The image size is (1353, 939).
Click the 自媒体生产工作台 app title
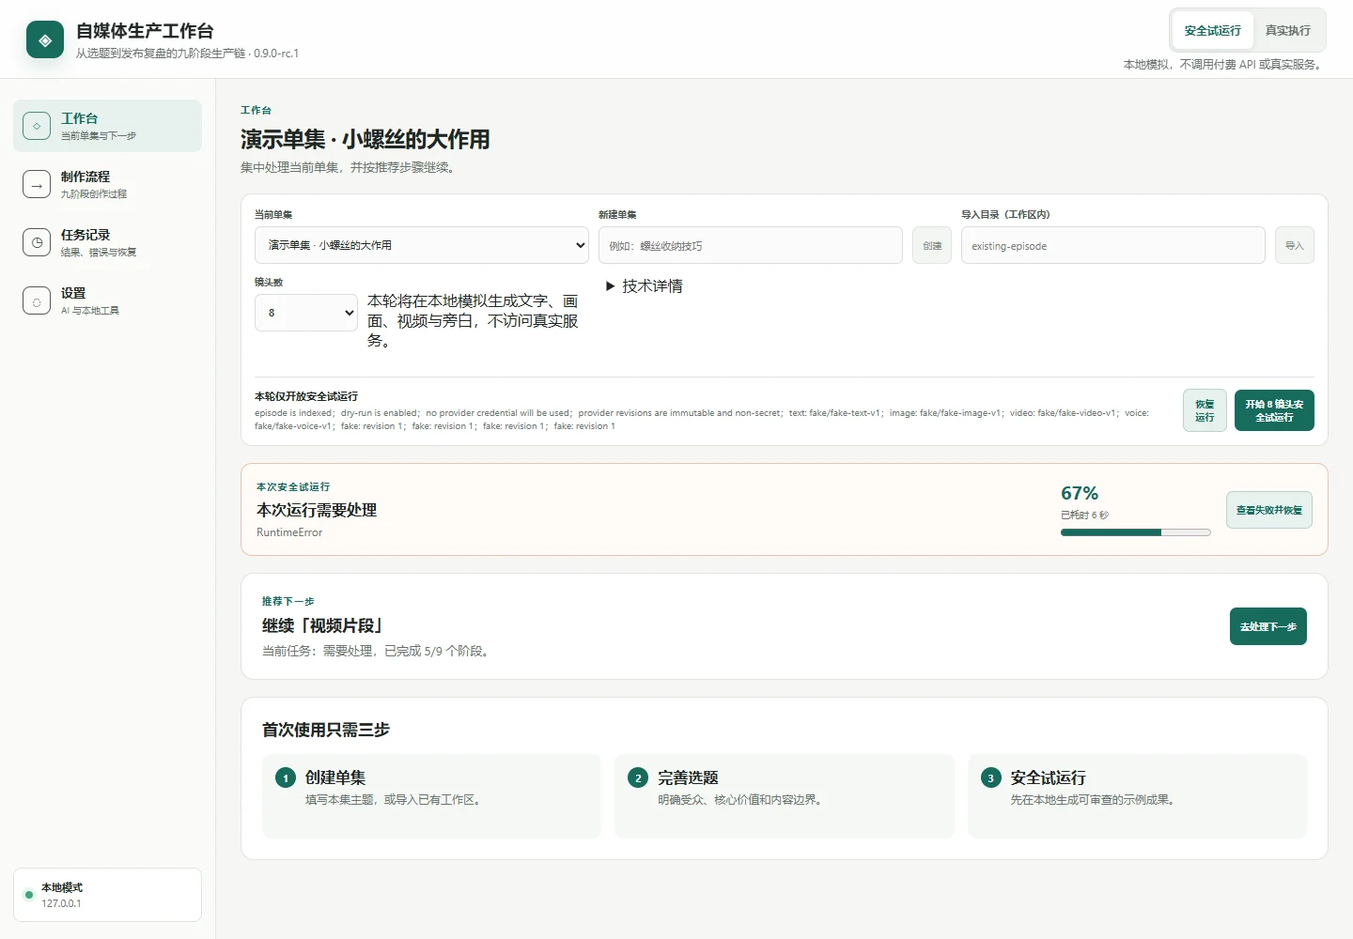(x=145, y=31)
